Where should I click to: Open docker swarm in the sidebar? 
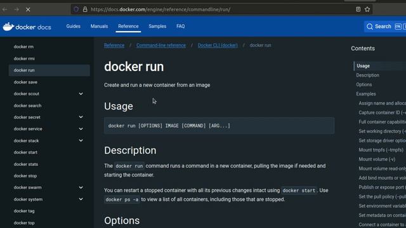(x=27, y=187)
